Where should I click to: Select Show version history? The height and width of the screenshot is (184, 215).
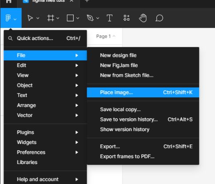click(143, 129)
